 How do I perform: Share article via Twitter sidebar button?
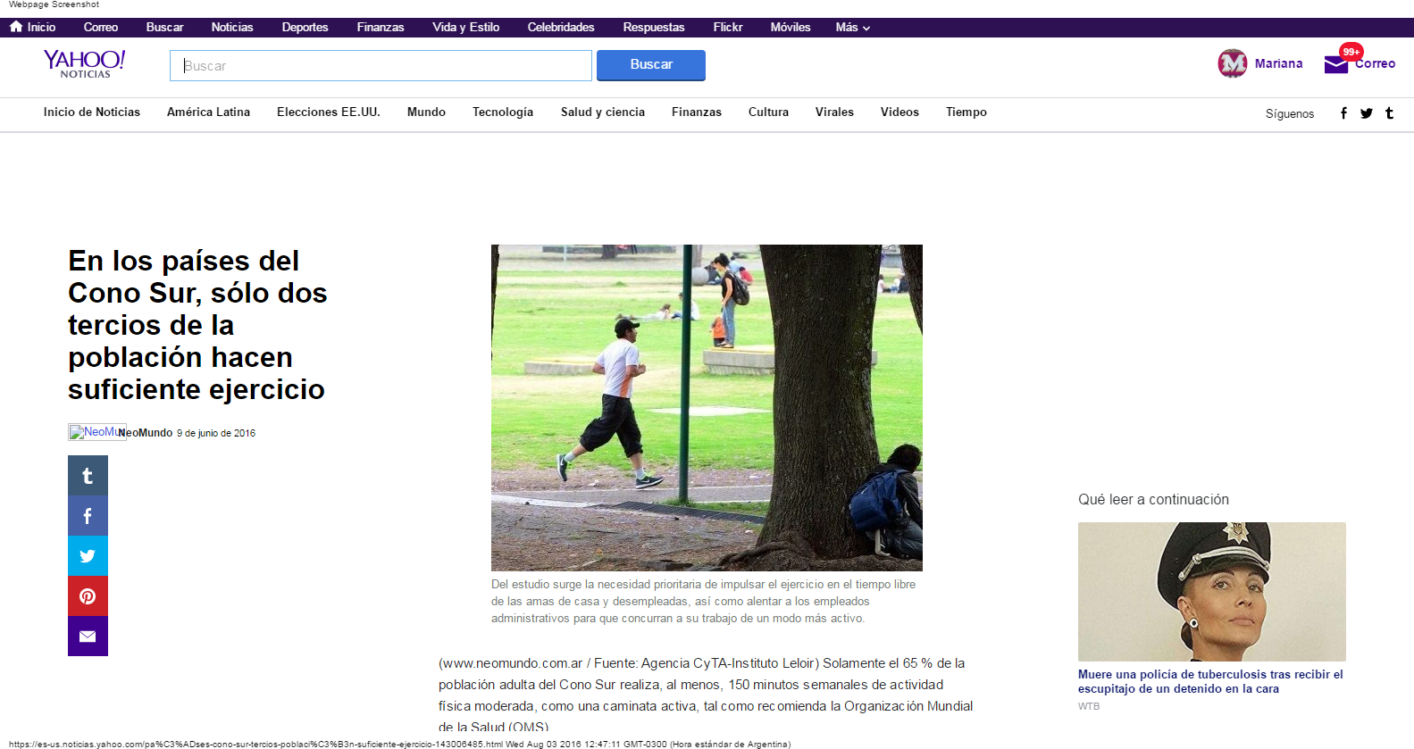click(x=88, y=556)
